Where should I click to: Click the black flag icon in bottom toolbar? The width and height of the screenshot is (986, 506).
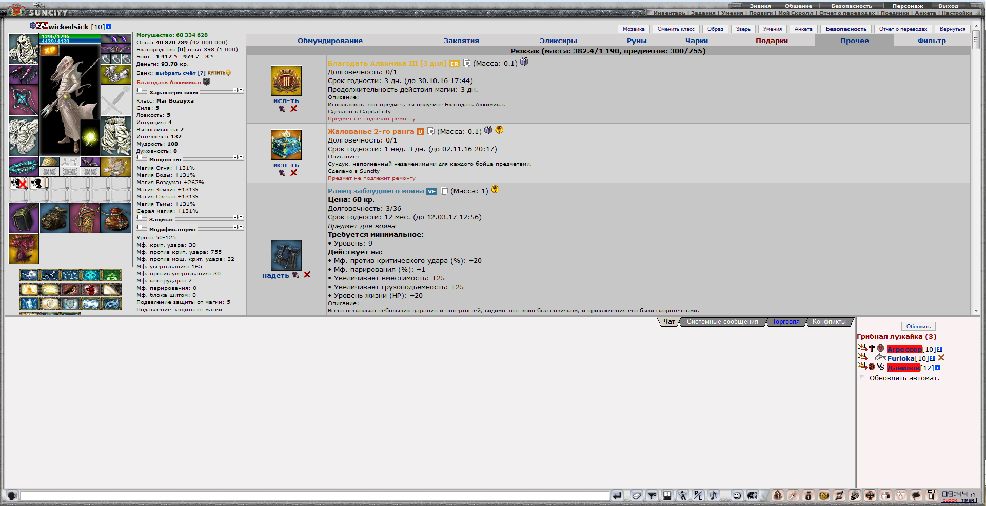(x=916, y=495)
